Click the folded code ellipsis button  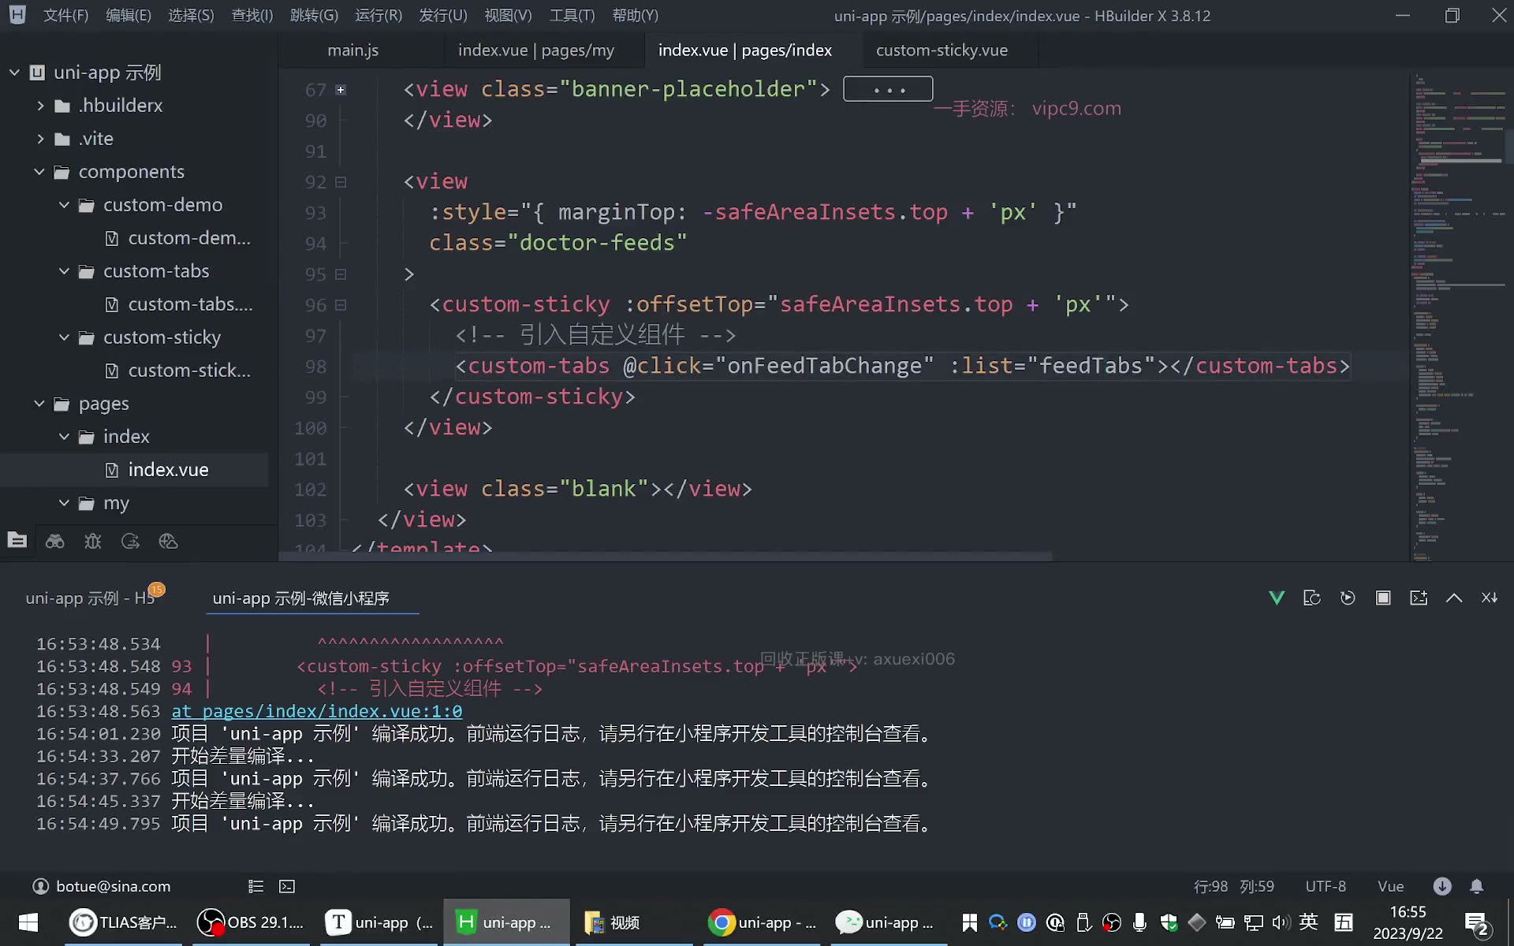click(888, 89)
